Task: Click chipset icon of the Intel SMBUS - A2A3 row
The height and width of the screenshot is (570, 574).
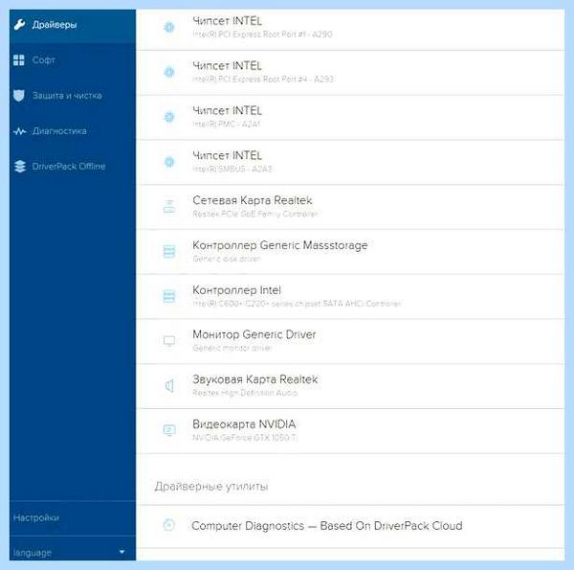Action: point(169,162)
